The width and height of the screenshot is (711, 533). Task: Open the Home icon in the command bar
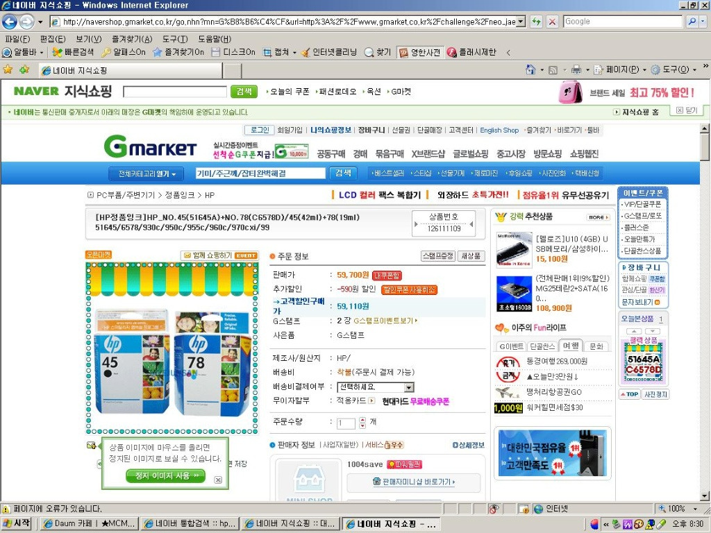pos(530,69)
